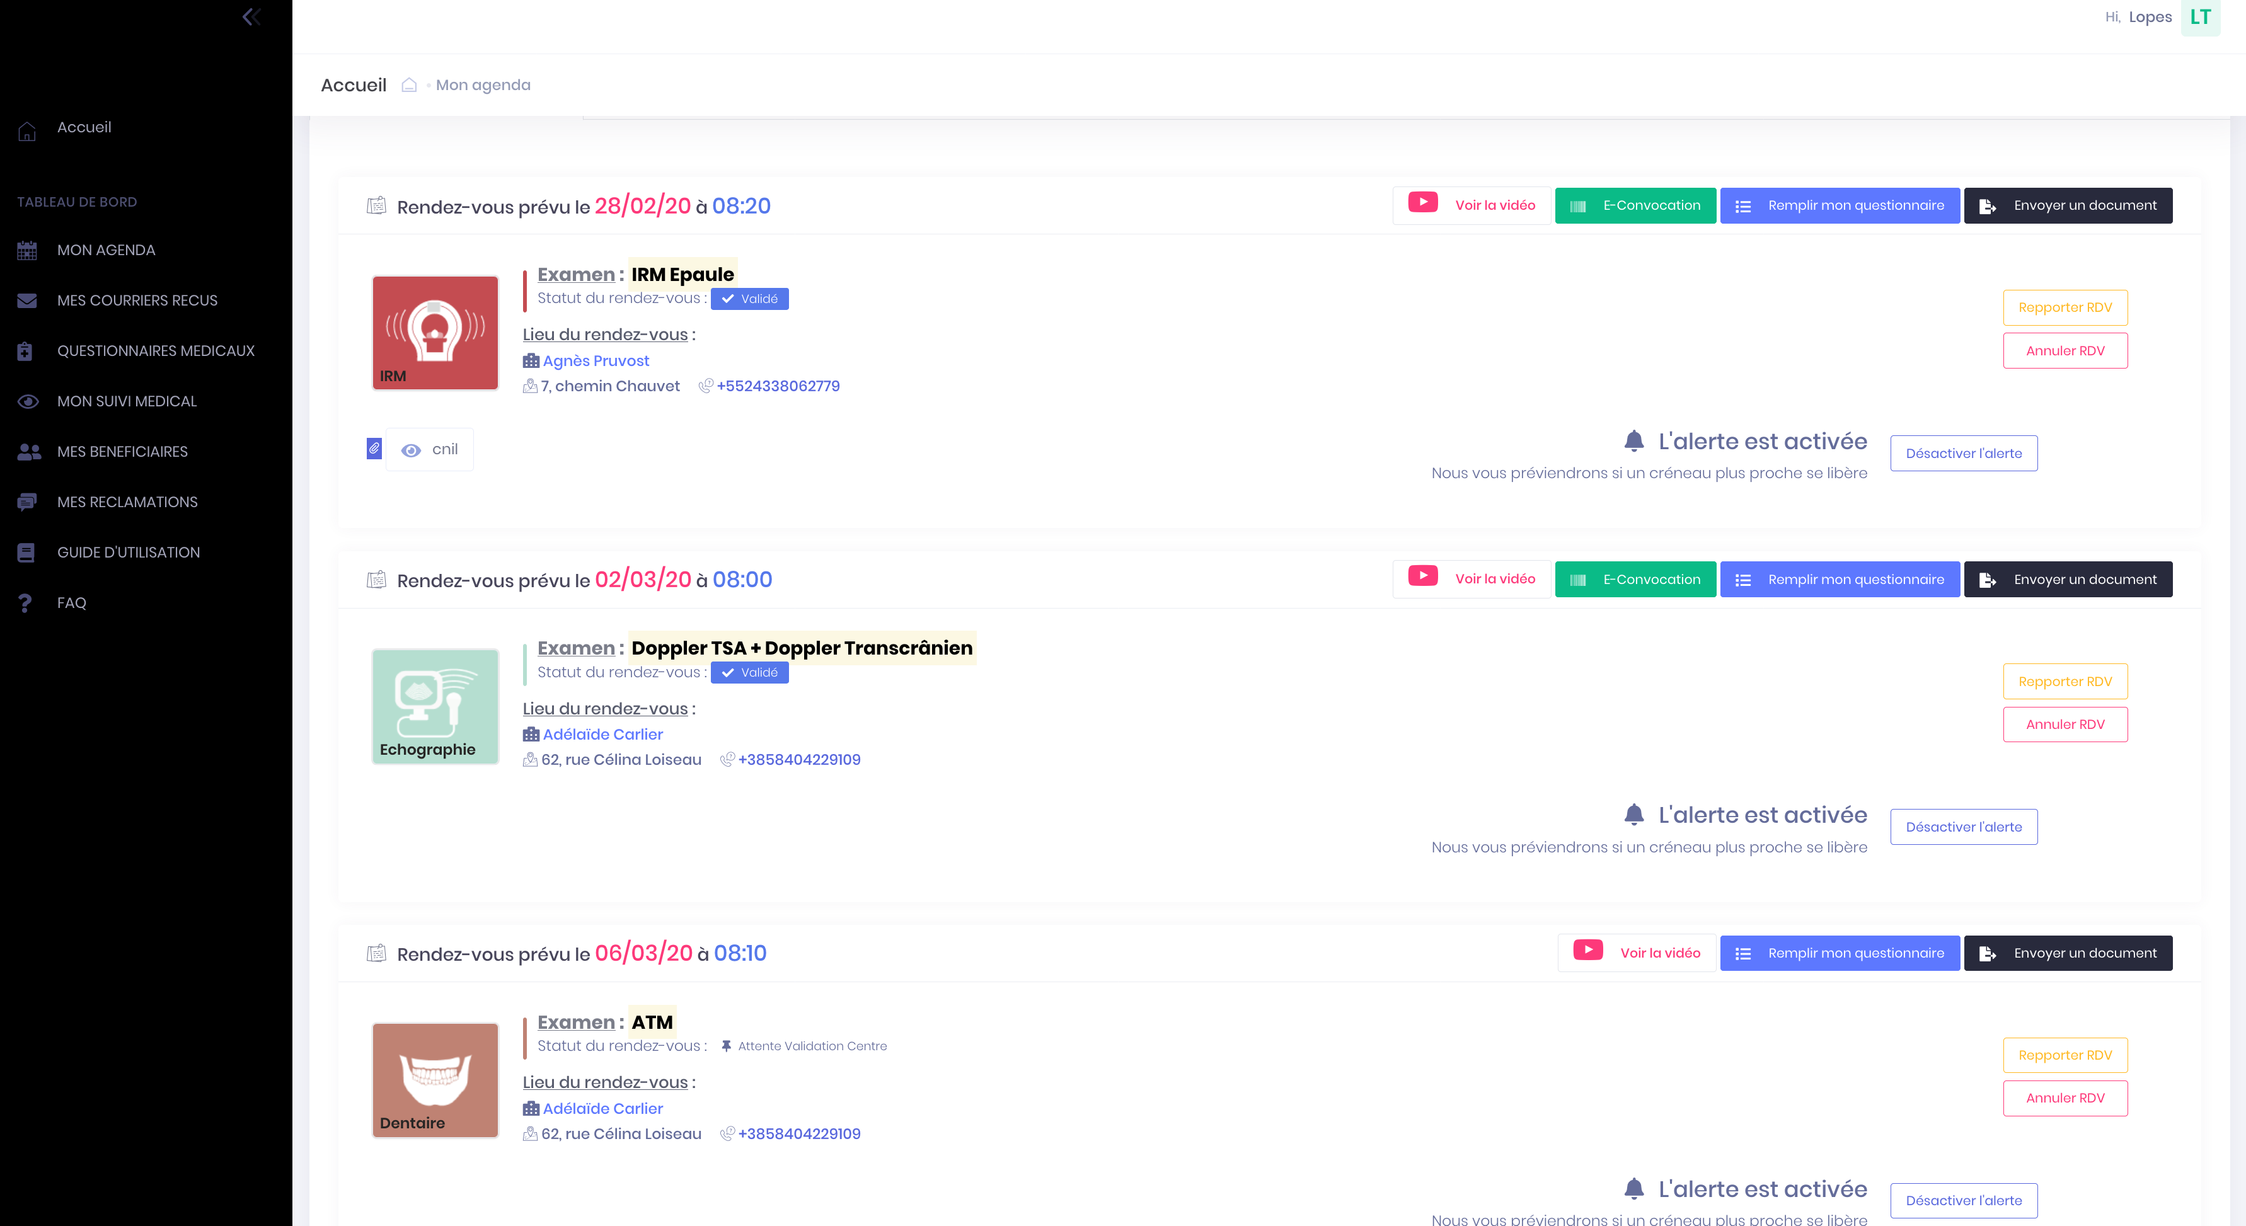The width and height of the screenshot is (2246, 1226).
Task: Play video for the 28/02/20 appointment
Action: [1471, 205]
